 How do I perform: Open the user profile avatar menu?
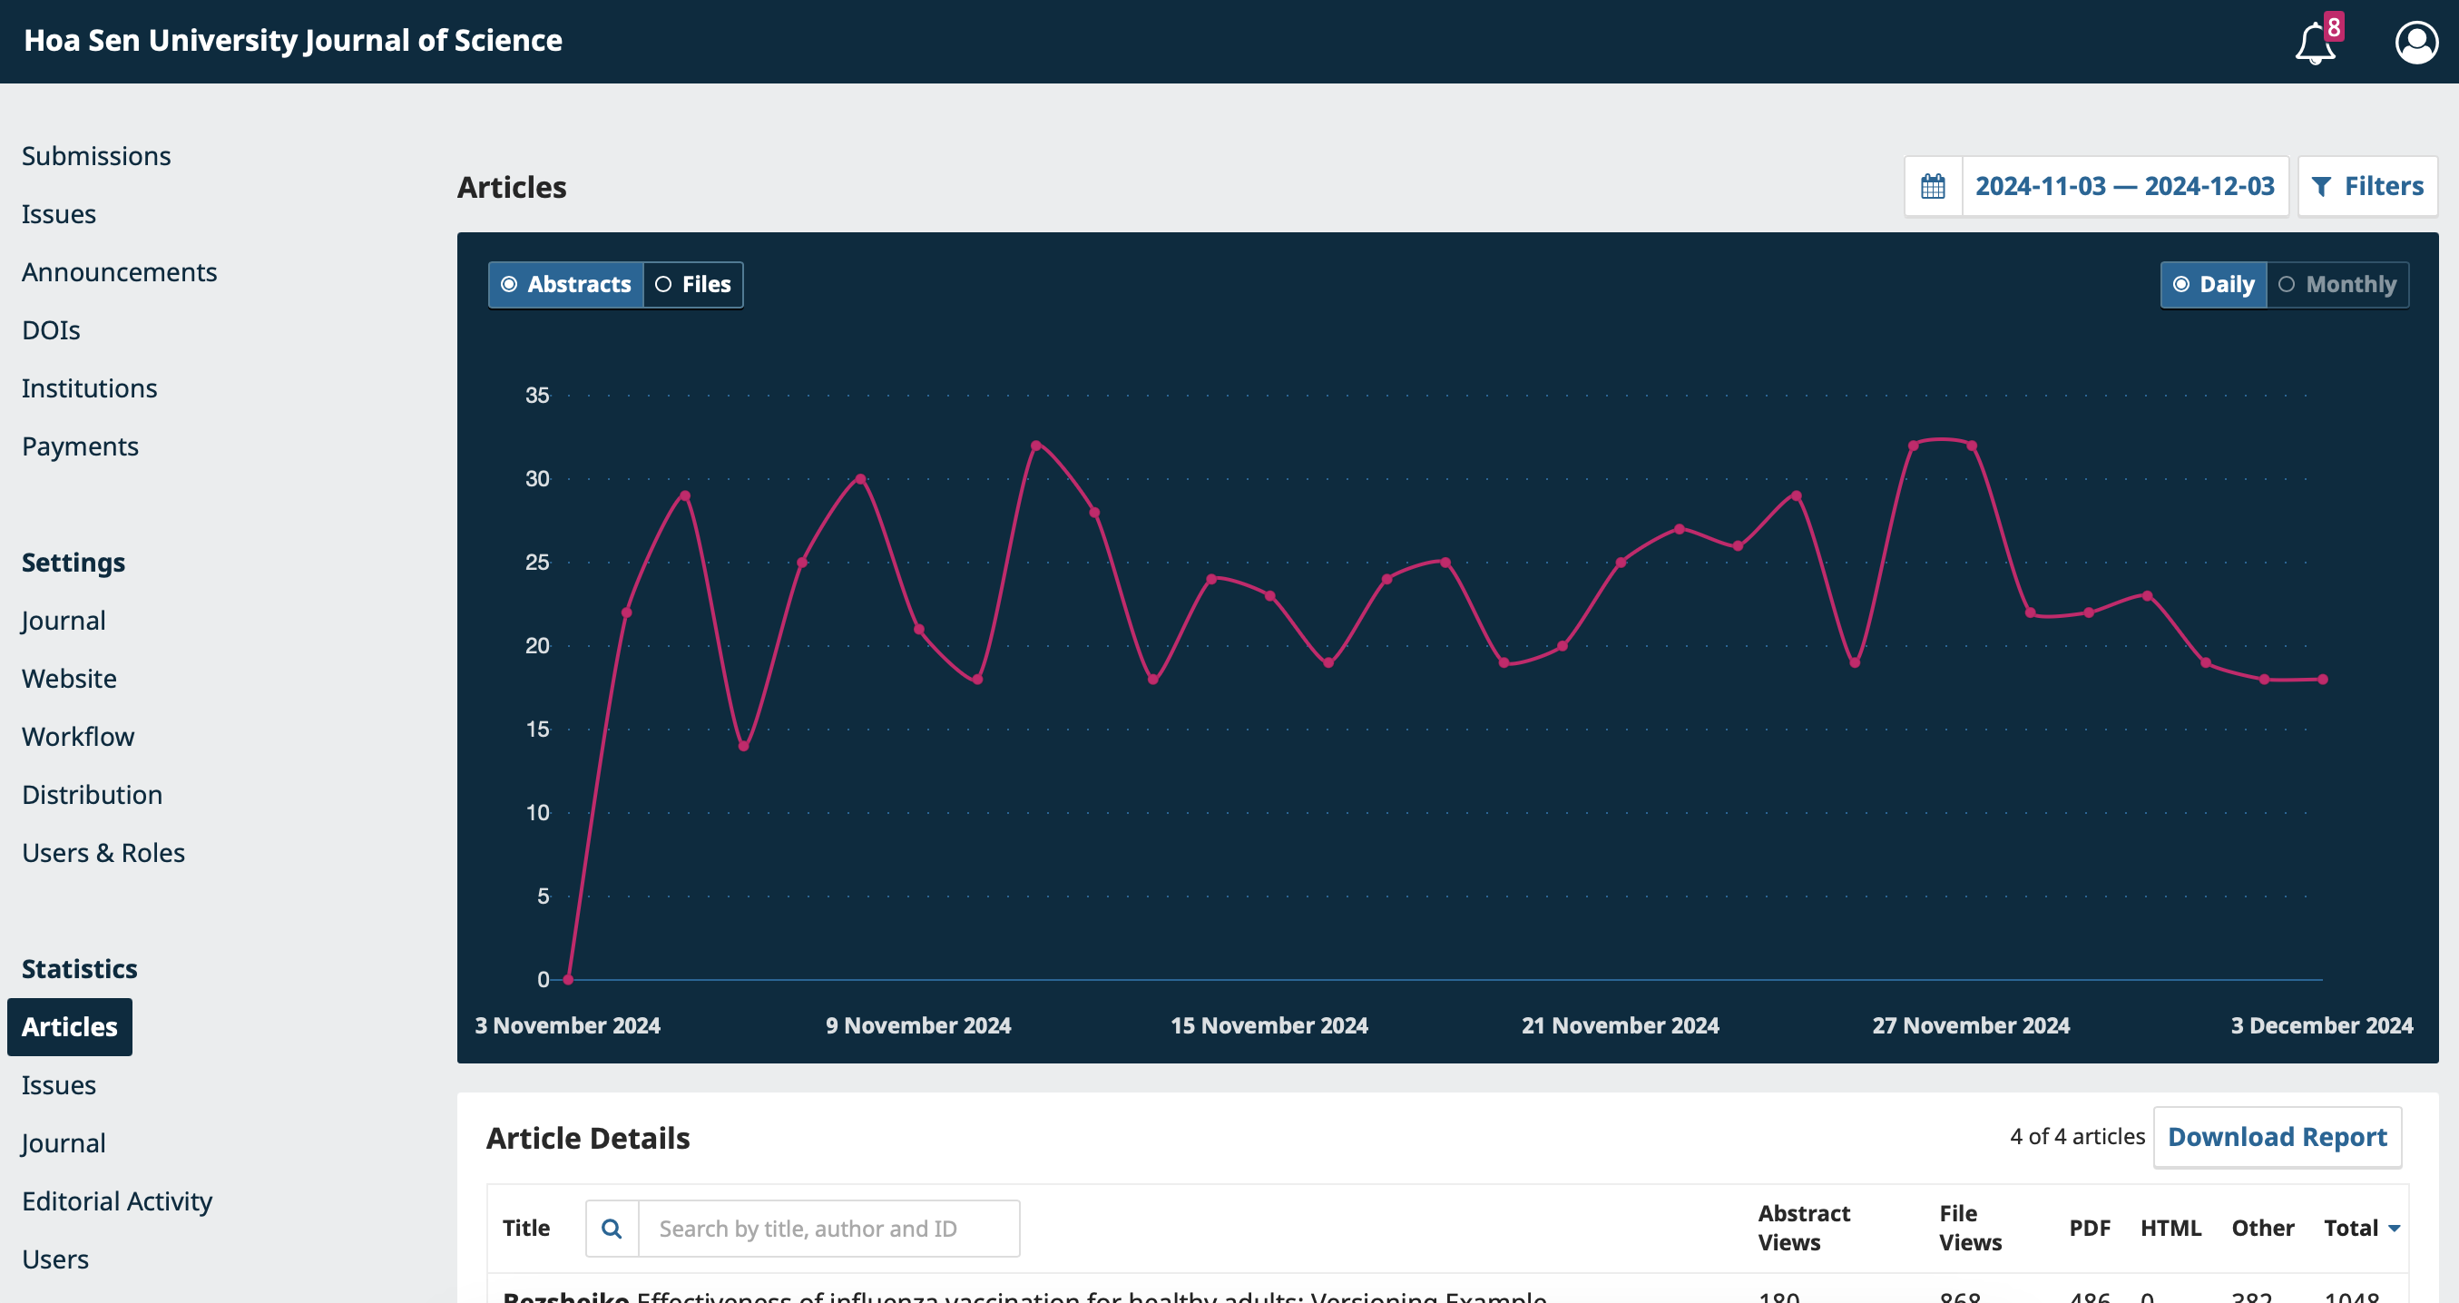tap(2415, 43)
